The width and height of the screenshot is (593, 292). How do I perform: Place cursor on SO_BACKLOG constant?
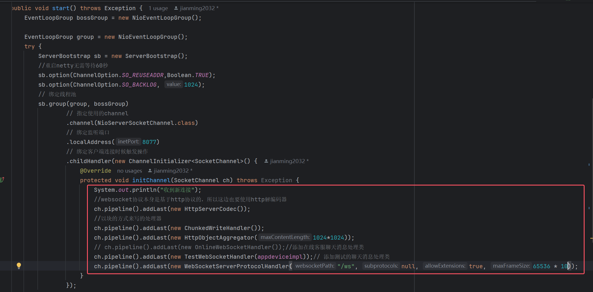pos(139,85)
